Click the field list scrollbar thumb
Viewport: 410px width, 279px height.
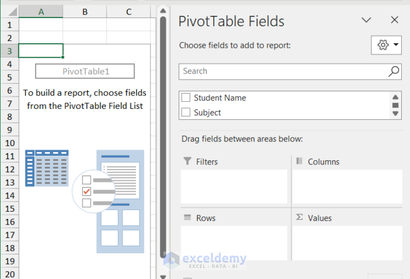395,105
